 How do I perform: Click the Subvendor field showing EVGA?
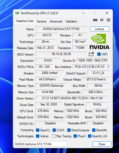click(x=48, y=60)
